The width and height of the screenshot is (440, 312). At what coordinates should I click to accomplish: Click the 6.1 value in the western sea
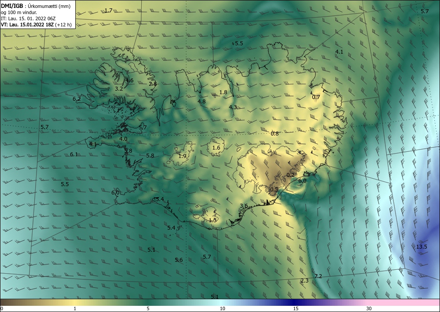point(74,154)
